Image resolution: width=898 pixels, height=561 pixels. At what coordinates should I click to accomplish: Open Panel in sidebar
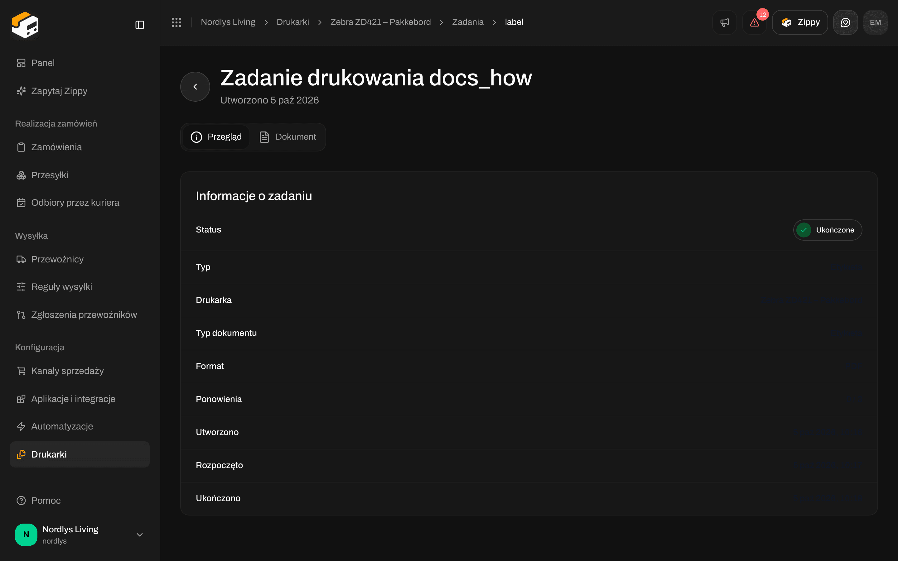click(80, 63)
